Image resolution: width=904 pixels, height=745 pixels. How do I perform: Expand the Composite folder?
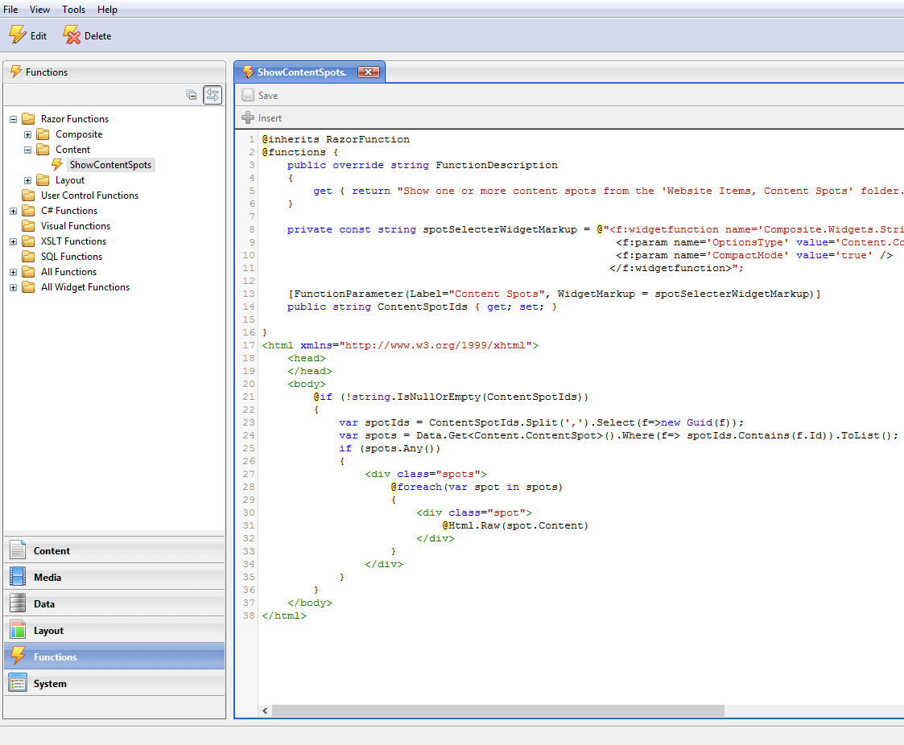click(26, 134)
